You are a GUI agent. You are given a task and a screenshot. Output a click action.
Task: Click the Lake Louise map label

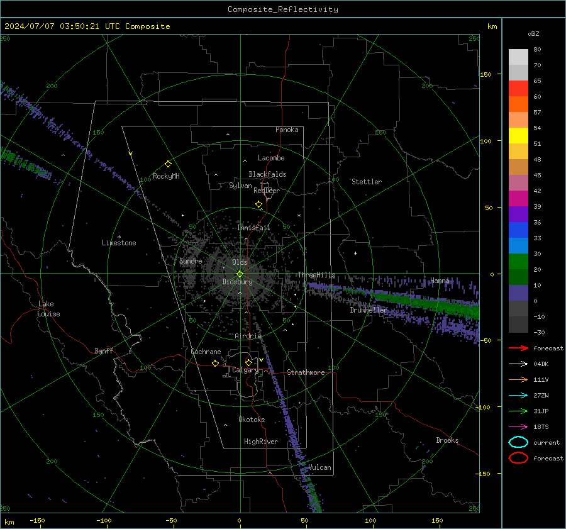click(x=48, y=309)
